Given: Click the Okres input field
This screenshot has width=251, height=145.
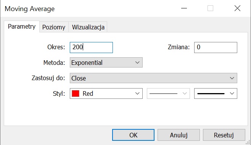Looking at the screenshot, I should tap(91, 47).
